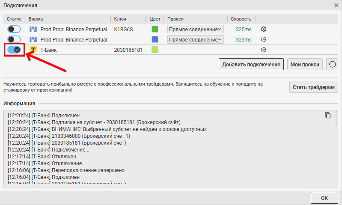
Task: Click the Информация section heading
Action: tap(19, 104)
